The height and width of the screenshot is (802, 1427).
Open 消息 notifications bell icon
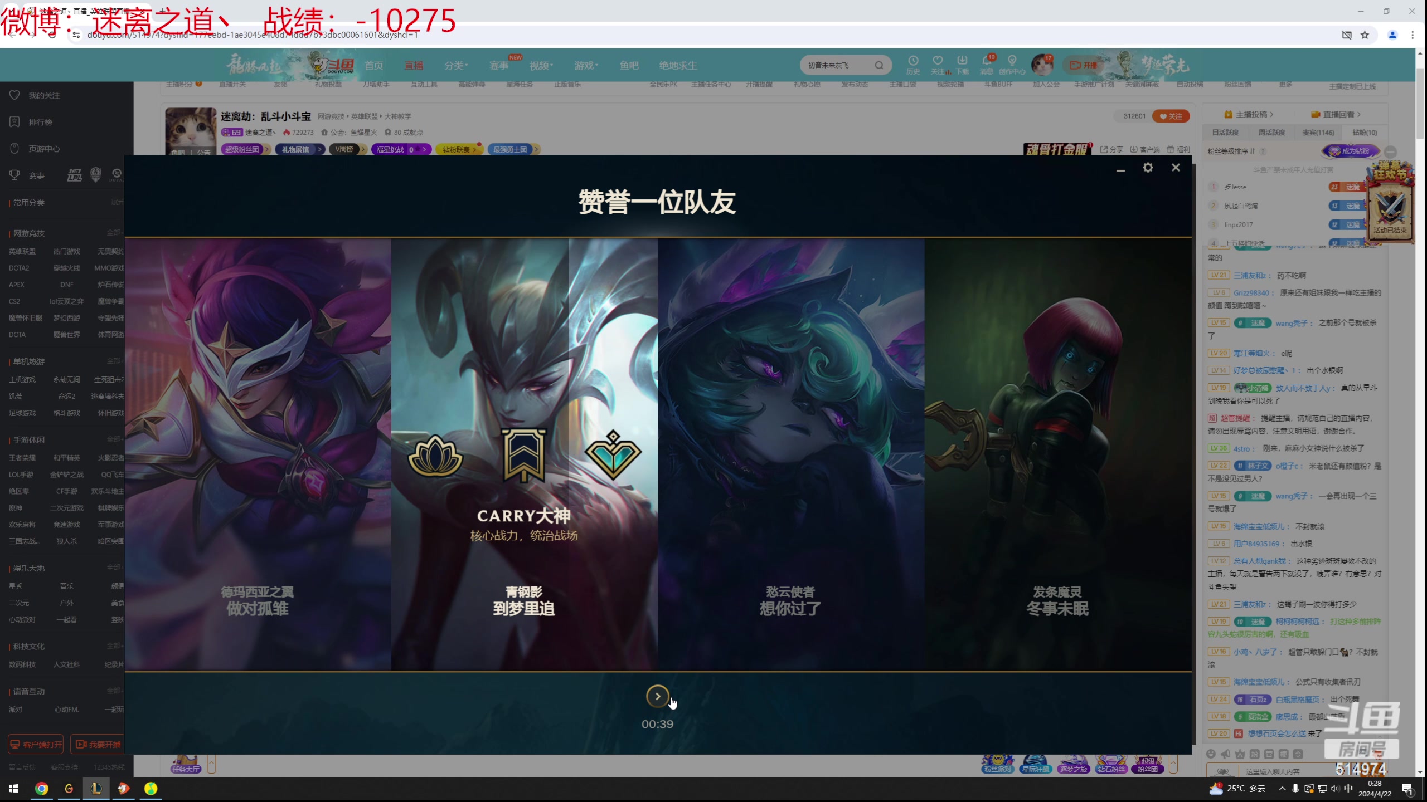pyautogui.click(x=987, y=64)
